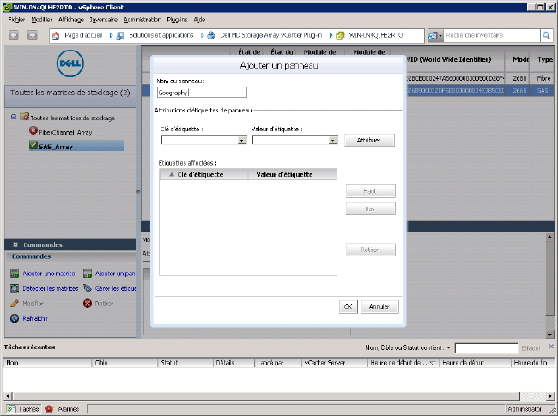This screenshot has width=558, height=416.
Task: Click the Alarmes icon in status bar
Action: point(49,409)
